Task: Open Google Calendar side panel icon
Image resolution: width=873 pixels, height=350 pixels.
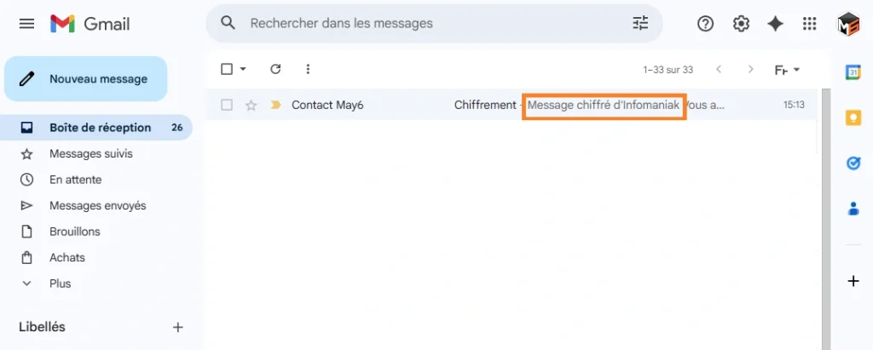Action: [x=853, y=72]
